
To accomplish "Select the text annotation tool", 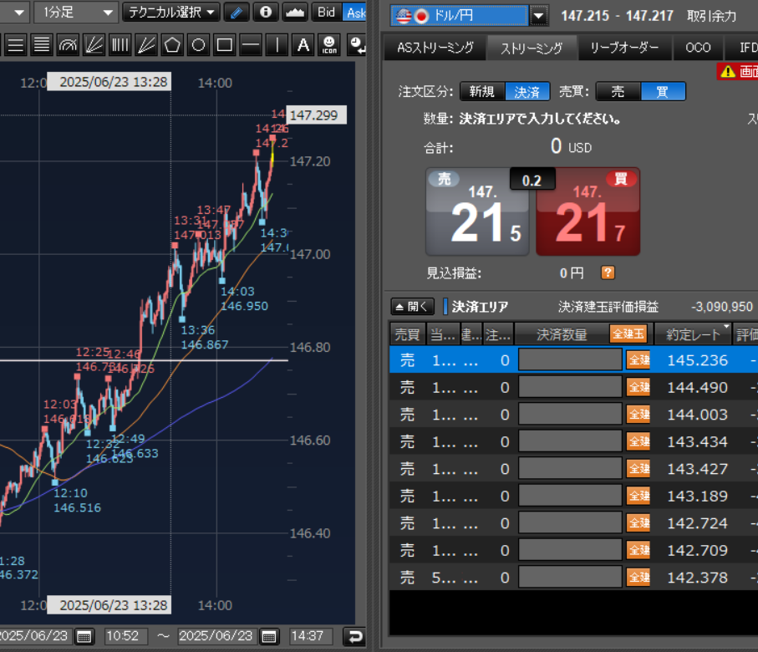I will pyautogui.click(x=304, y=44).
